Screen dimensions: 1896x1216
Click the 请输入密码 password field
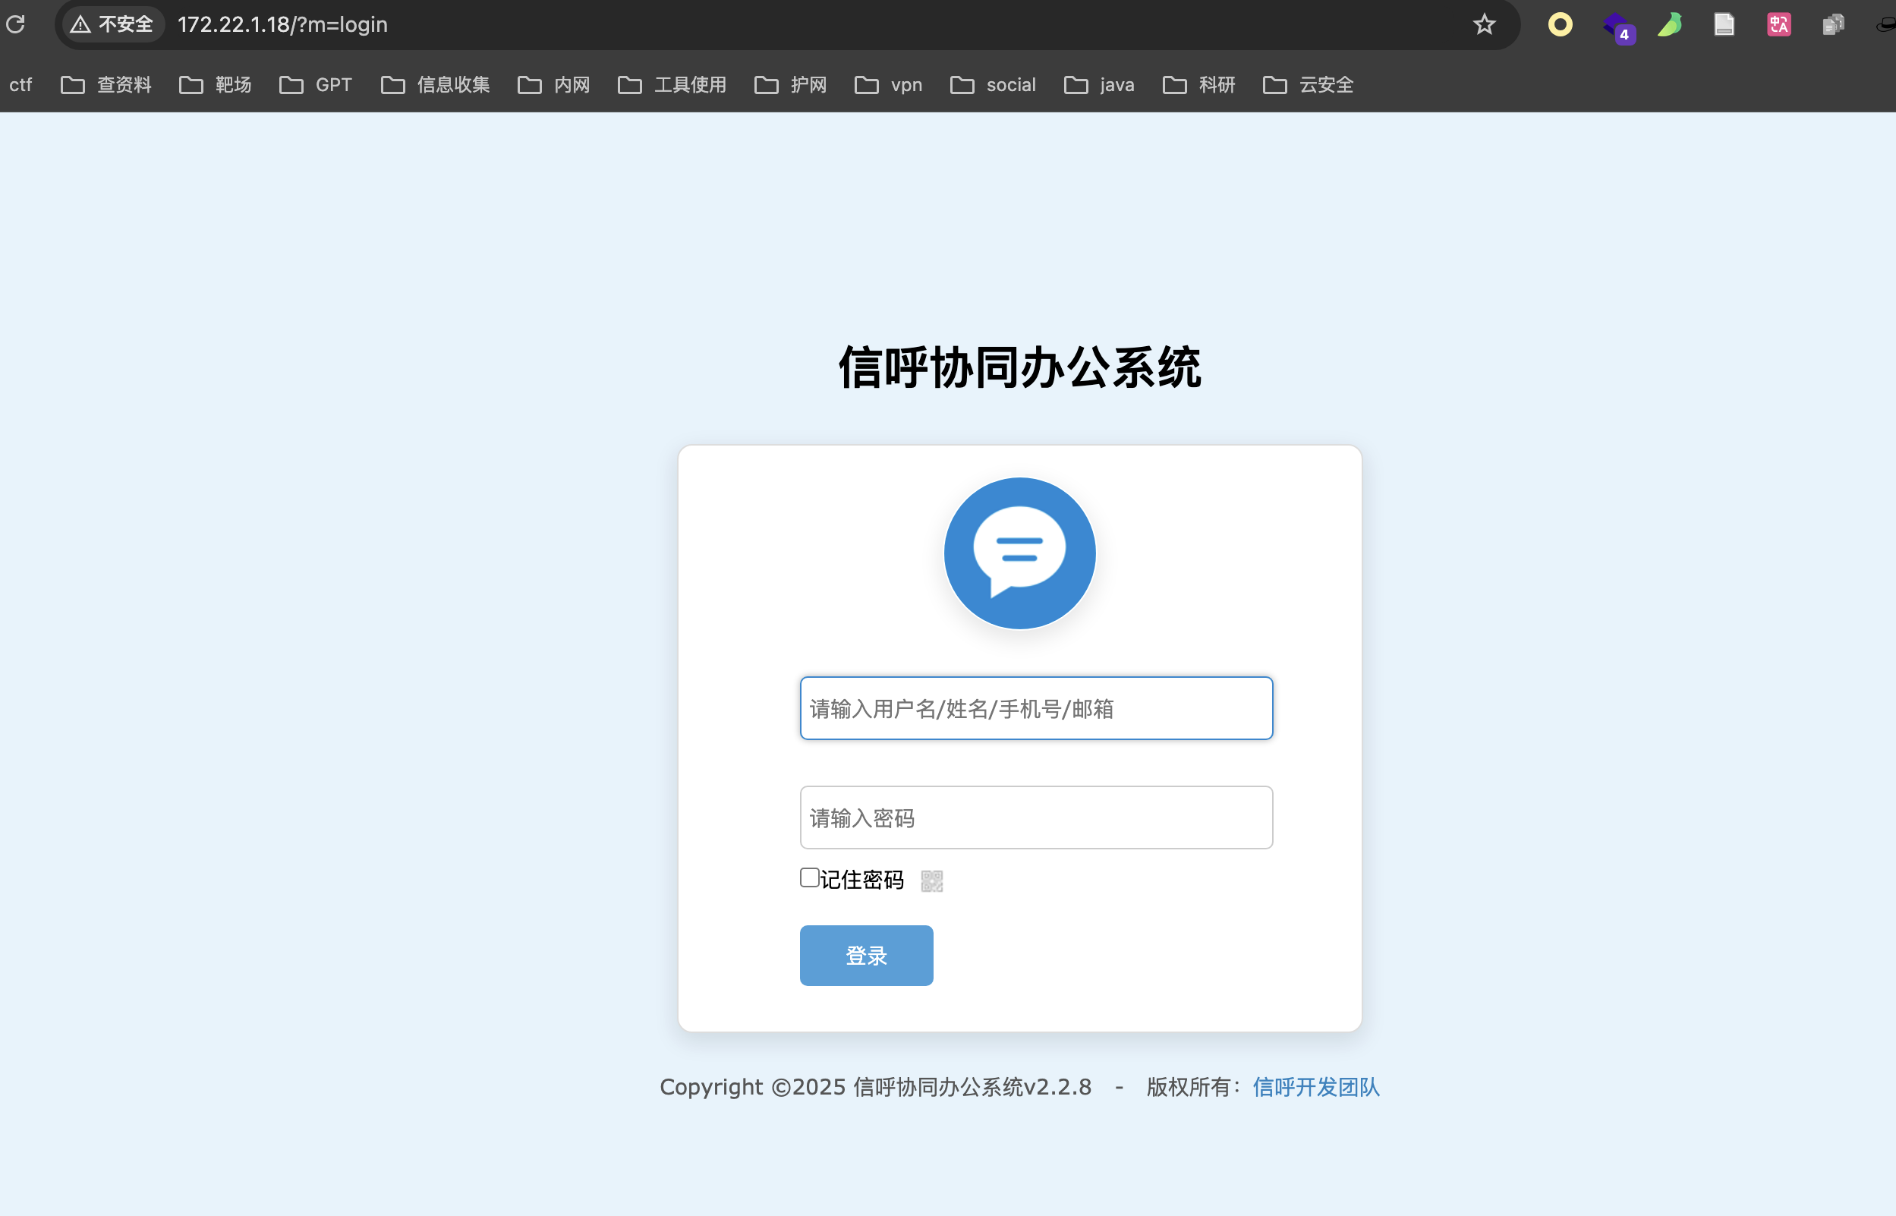(x=1035, y=817)
